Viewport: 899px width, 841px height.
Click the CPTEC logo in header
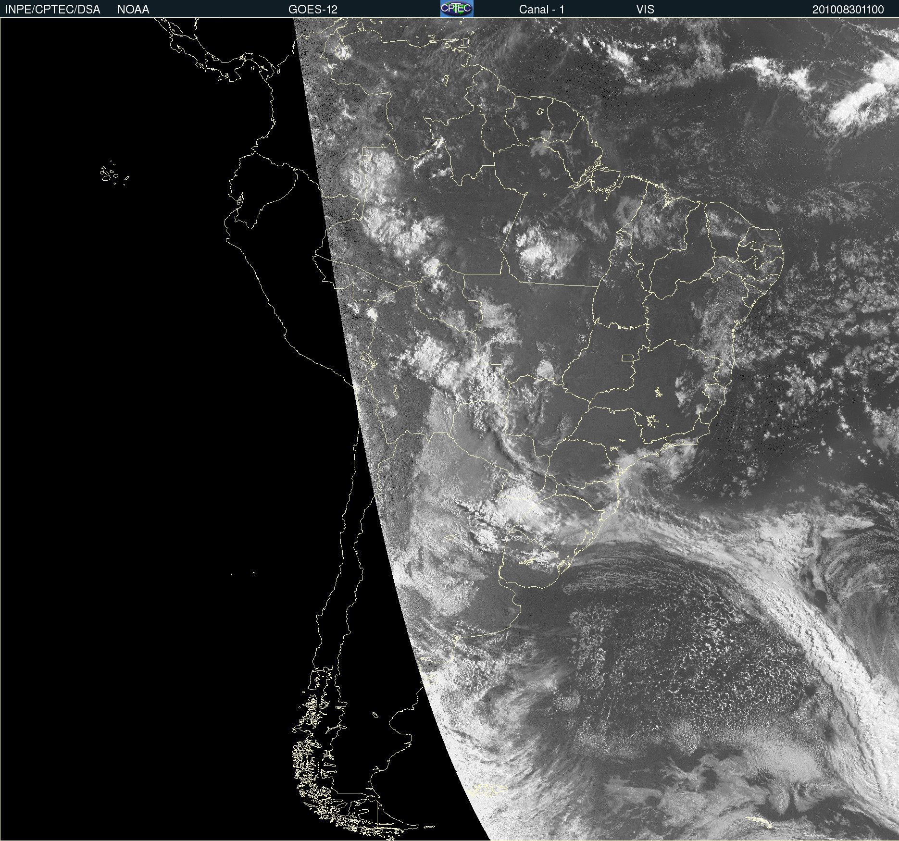pos(457,9)
